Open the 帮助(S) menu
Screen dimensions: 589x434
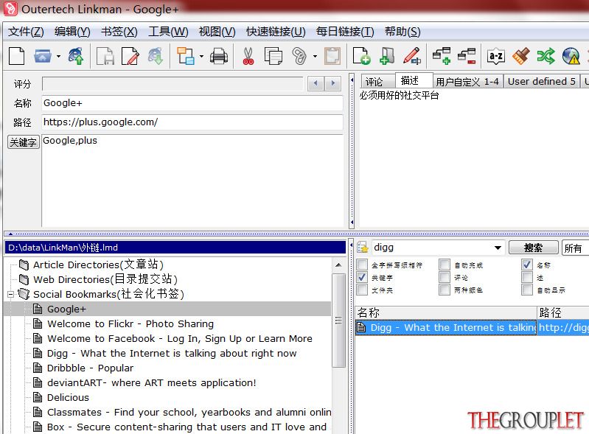[402, 32]
